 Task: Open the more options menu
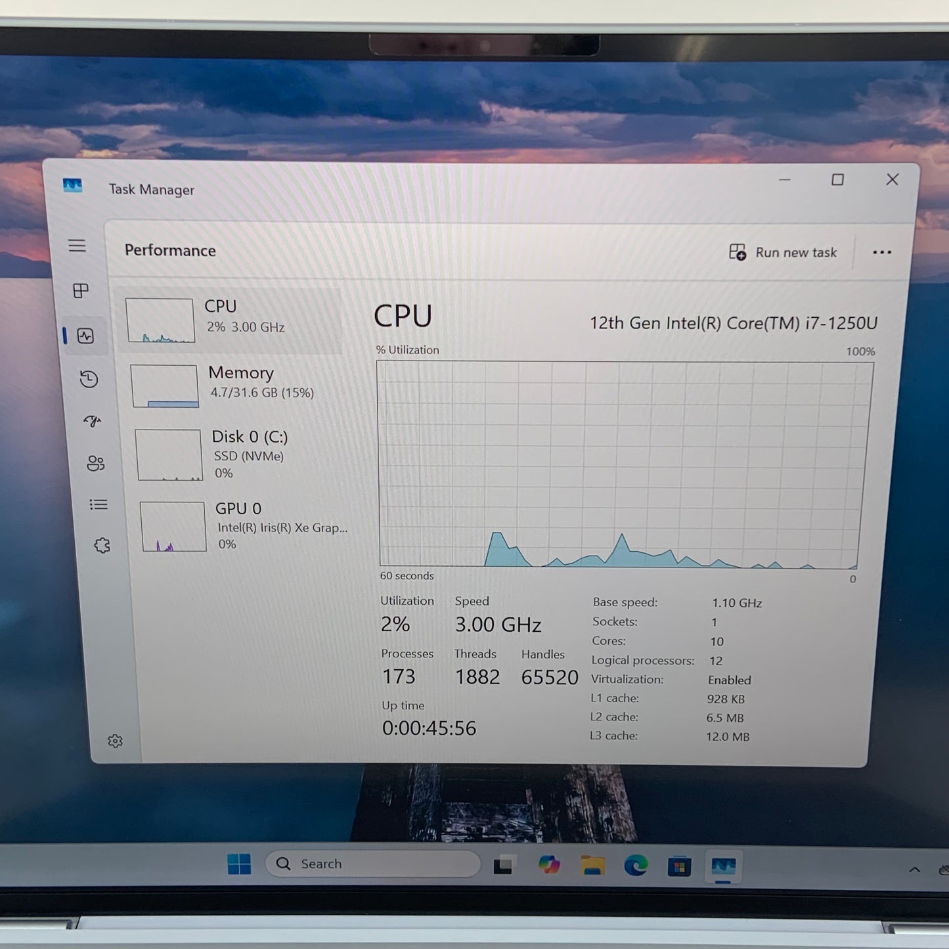882,252
